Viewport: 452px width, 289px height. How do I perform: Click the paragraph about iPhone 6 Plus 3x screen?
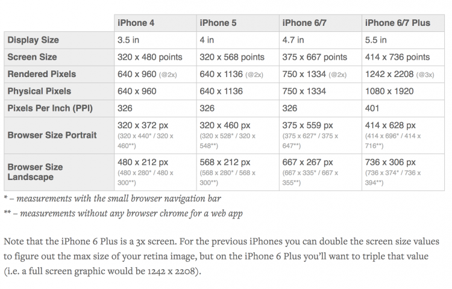(221, 256)
